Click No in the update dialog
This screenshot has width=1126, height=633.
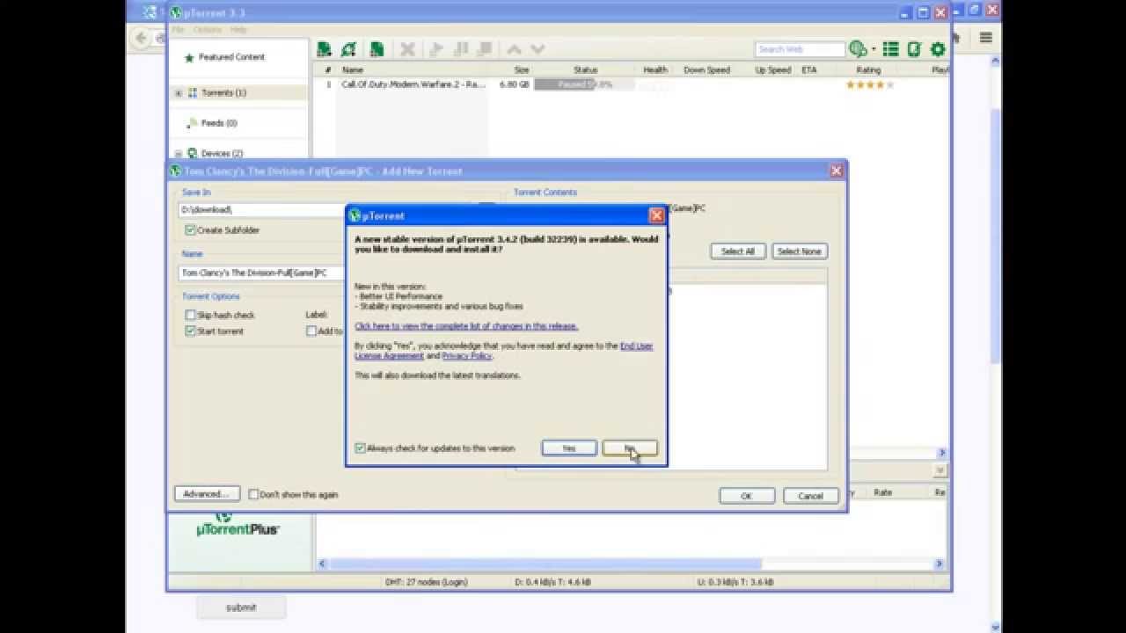pyautogui.click(x=630, y=448)
